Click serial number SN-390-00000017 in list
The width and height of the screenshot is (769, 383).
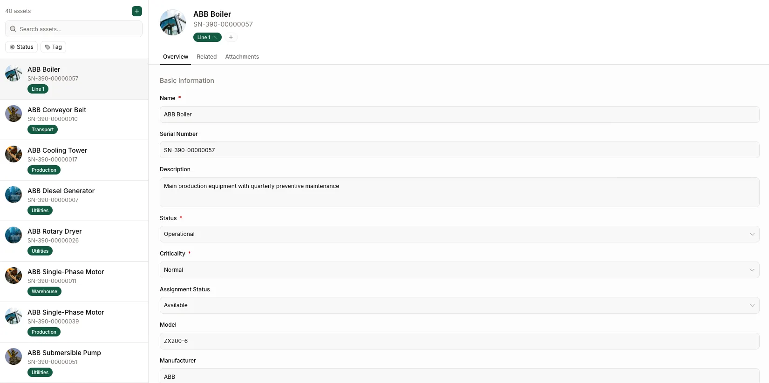pos(53,160)
